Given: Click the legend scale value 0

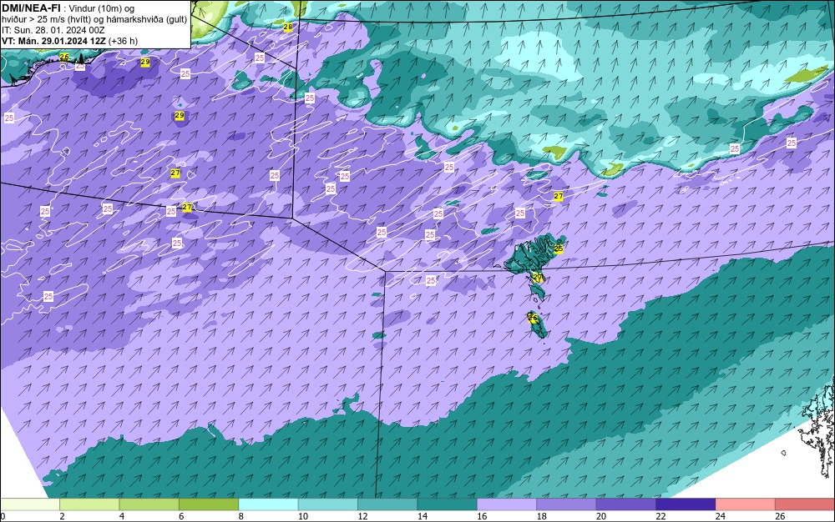Looking at the screenshot, I should [x=3, y=516].
